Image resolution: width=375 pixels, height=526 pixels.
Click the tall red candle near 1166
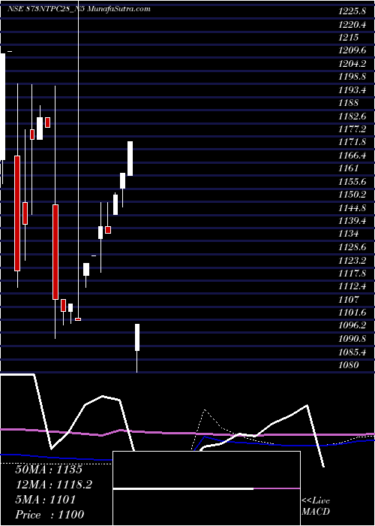pos(17,213)
